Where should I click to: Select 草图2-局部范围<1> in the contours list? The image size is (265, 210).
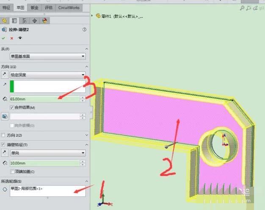pos(27,188)
